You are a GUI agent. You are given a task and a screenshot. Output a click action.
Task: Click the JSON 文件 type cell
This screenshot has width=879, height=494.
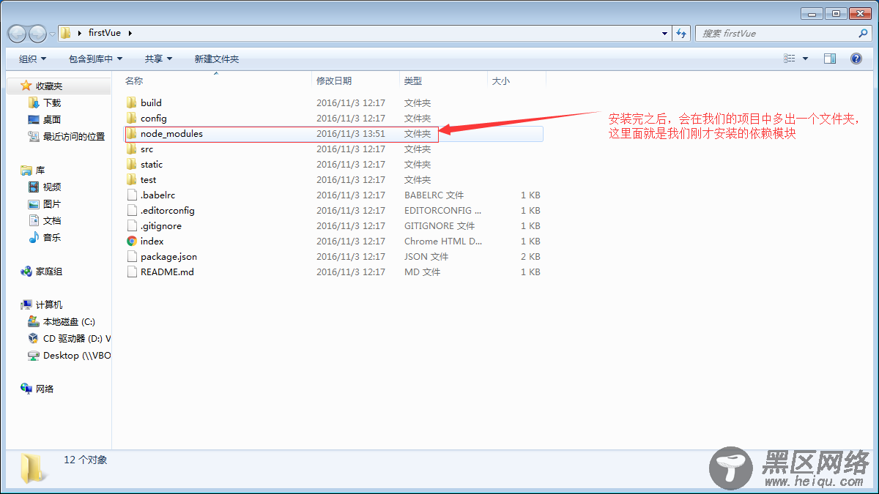pyautogui.click(x=426, y=256)
